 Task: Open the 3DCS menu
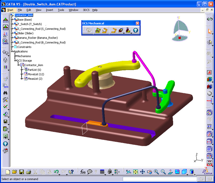[x=86, y=10]
